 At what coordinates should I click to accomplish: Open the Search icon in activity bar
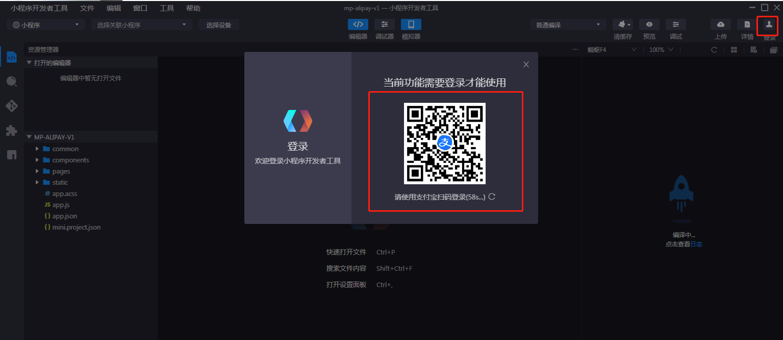[11, 81]
